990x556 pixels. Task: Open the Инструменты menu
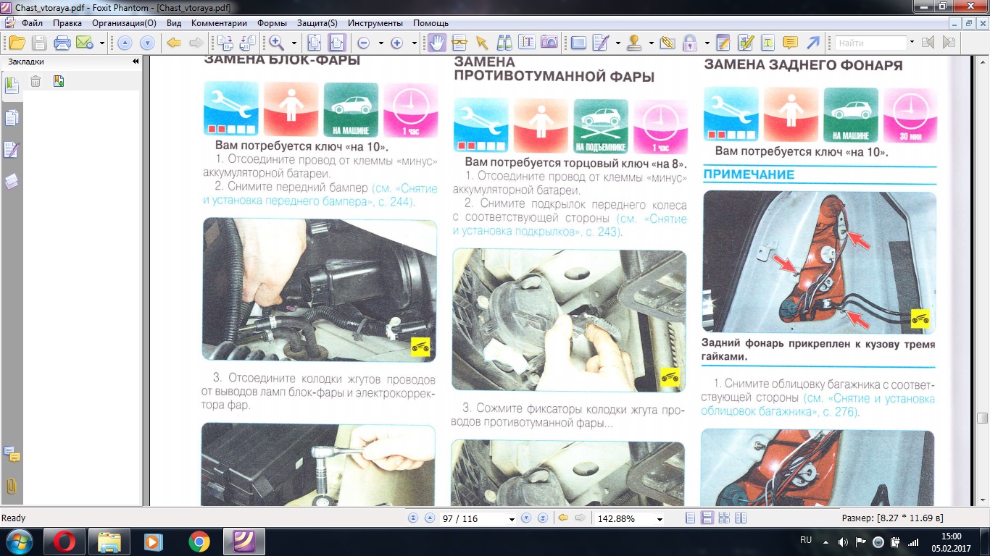point(375,22)
